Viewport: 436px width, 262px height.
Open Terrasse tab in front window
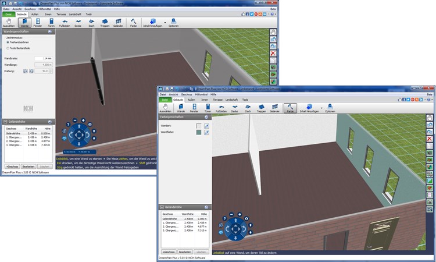pyautogui.click(x=218, y=100)
